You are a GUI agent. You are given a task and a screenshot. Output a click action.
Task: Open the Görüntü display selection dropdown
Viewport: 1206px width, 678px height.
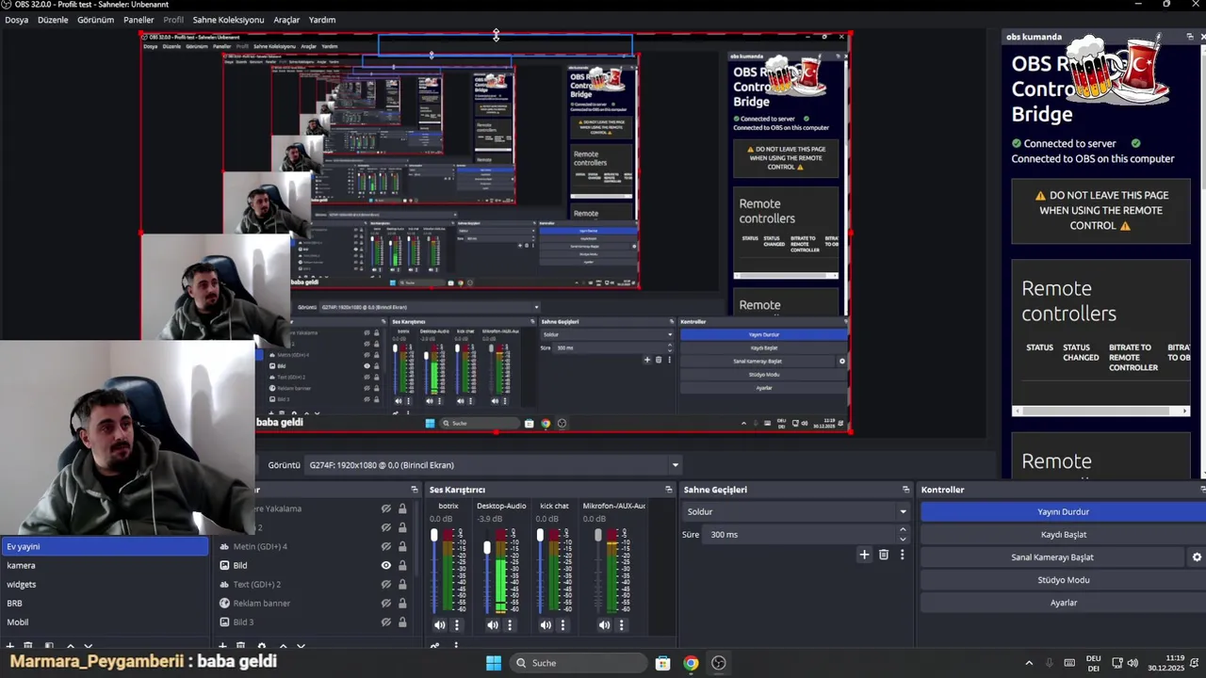493,465
